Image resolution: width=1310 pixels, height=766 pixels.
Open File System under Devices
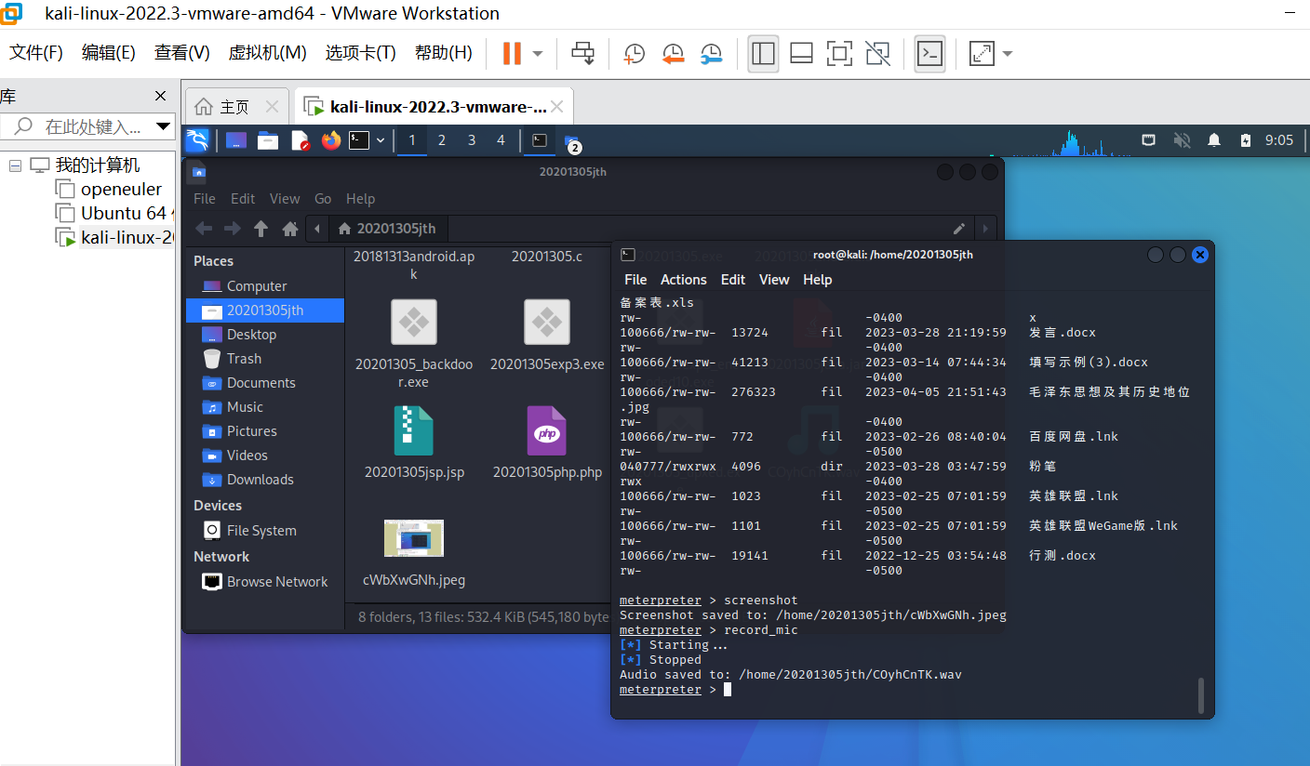[261, 531]
